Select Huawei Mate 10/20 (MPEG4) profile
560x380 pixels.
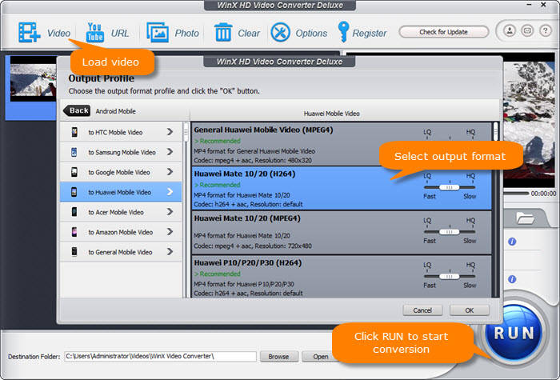point(342,233)
